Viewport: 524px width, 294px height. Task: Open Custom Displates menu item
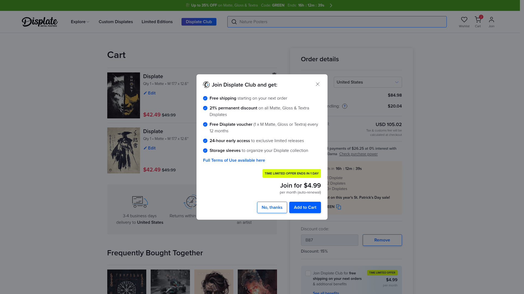click(x=116, y=22)
